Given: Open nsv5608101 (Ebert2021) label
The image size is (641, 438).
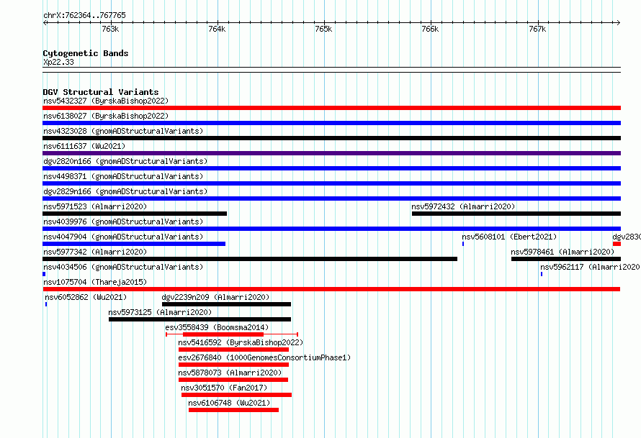Looking at the screenshot, I should 509,237.
